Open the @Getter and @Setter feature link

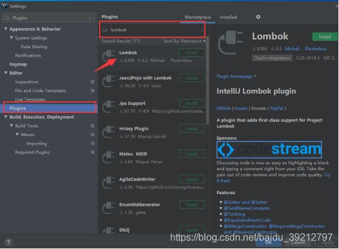point(245,202)
